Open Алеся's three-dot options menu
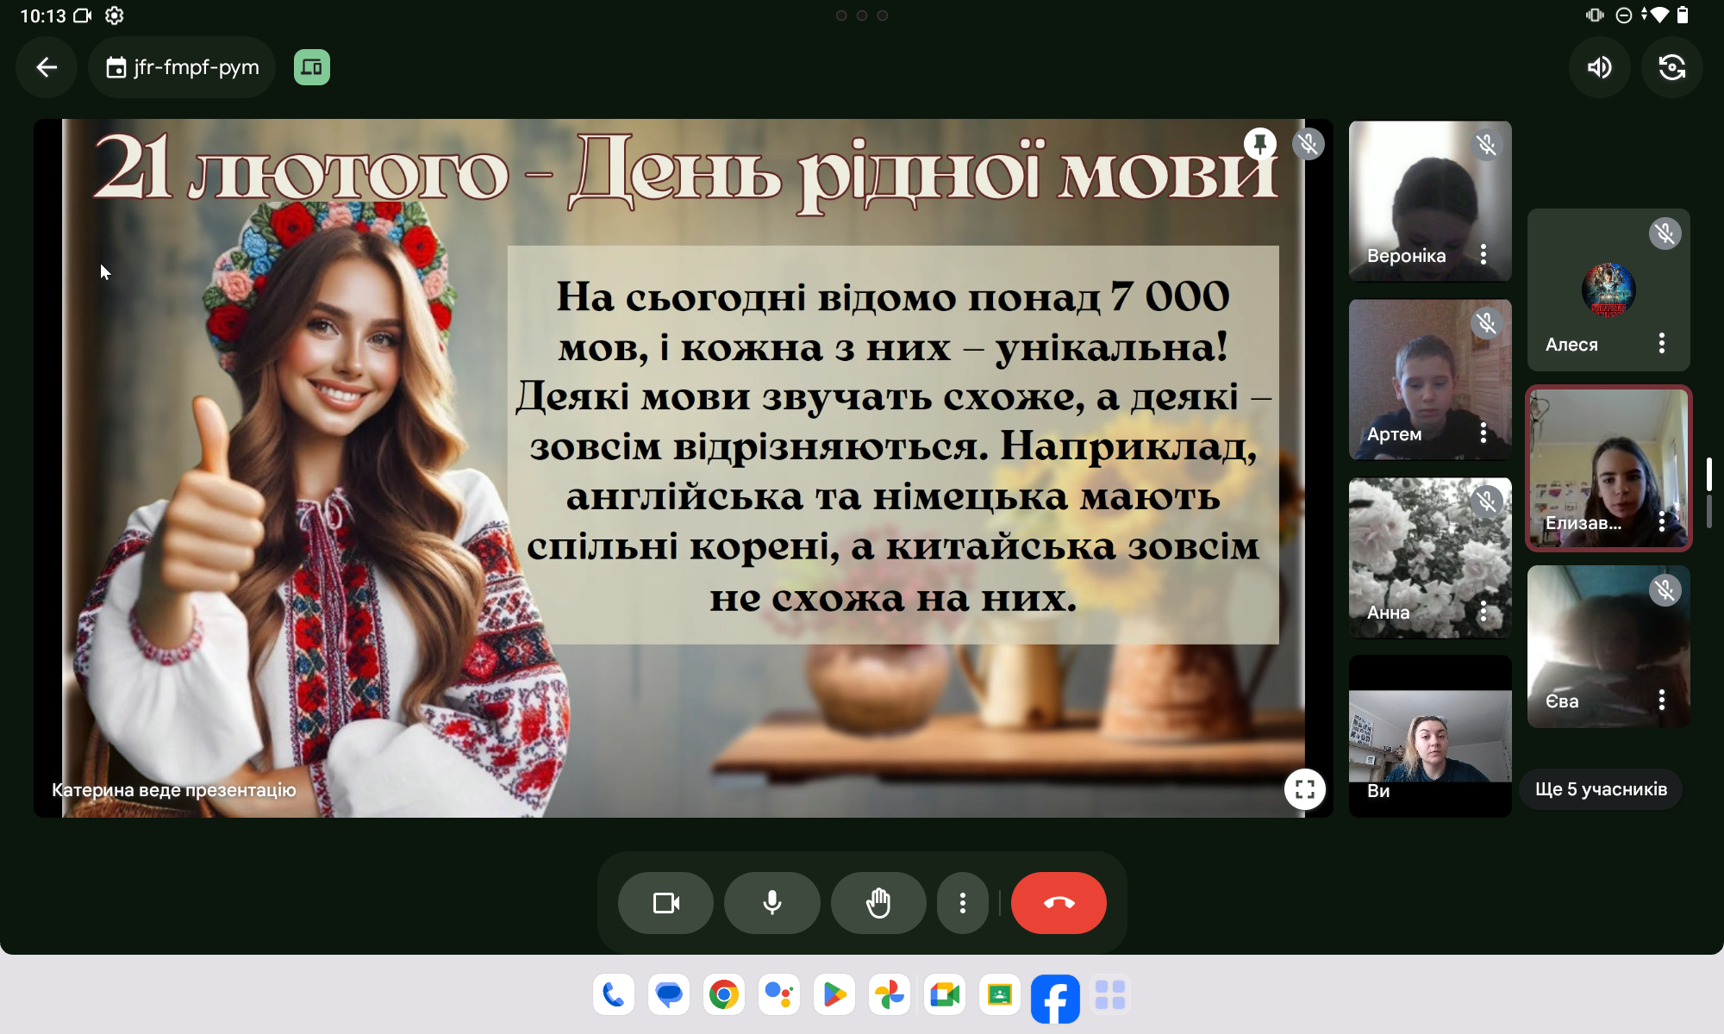 [1662, 344]
